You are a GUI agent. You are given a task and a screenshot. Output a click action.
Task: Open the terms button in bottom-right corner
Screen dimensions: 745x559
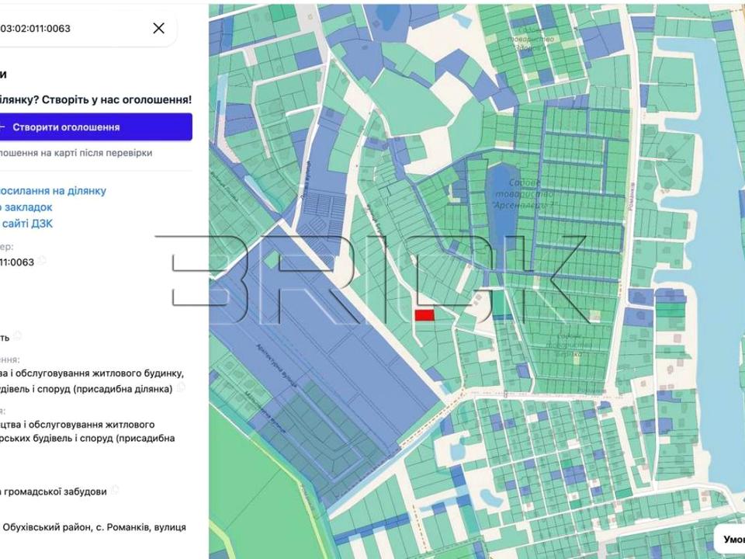(731, 538)
